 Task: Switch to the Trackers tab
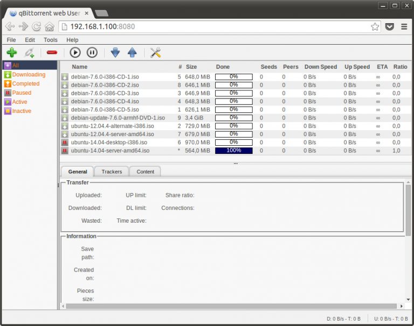click(x=112, y=172)
